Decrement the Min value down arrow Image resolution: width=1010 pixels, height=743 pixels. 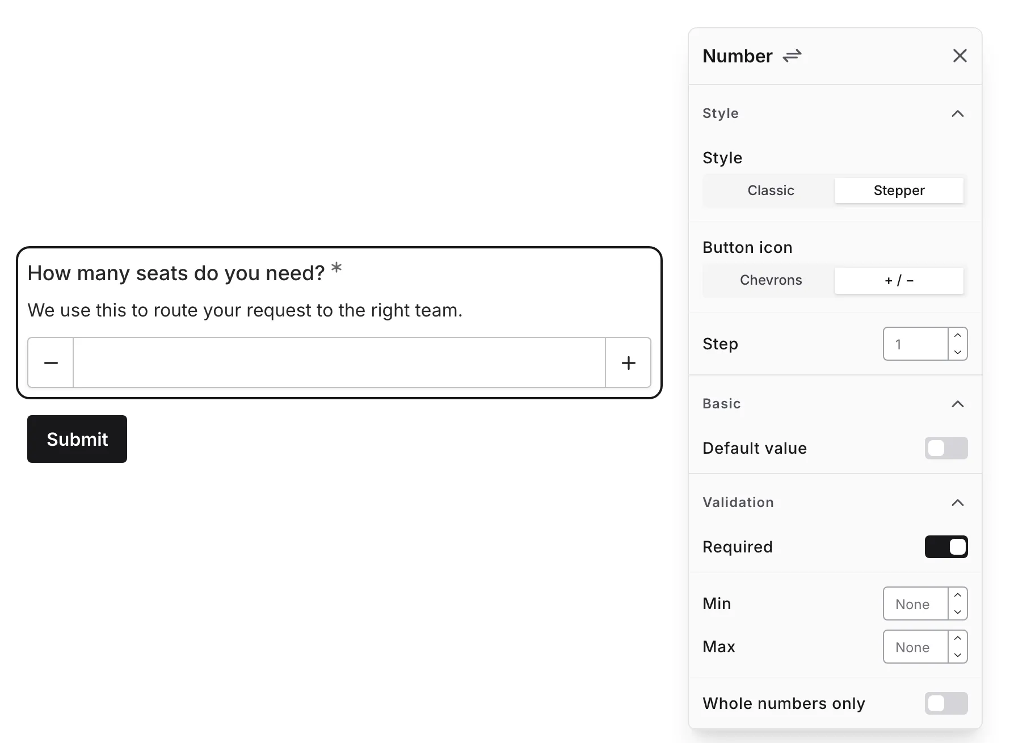(958, 612)
